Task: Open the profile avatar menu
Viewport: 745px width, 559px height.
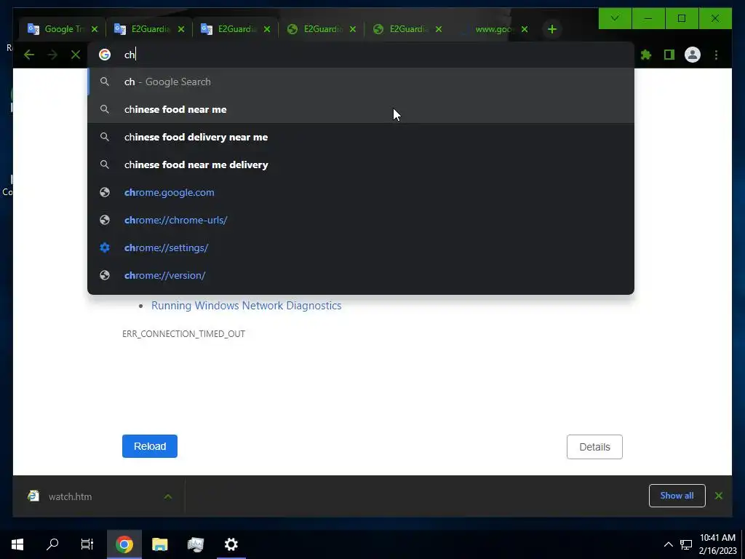Action: point(693,55)
